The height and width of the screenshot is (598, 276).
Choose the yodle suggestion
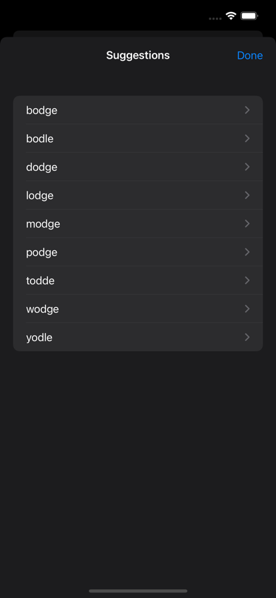click(138, 337)
